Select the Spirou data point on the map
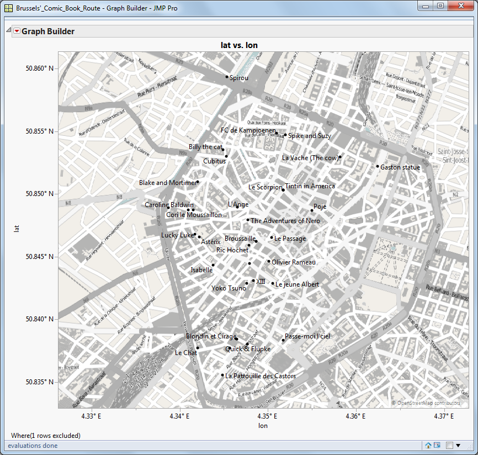This screenshot has height=455, width=478. pos(226,77)
